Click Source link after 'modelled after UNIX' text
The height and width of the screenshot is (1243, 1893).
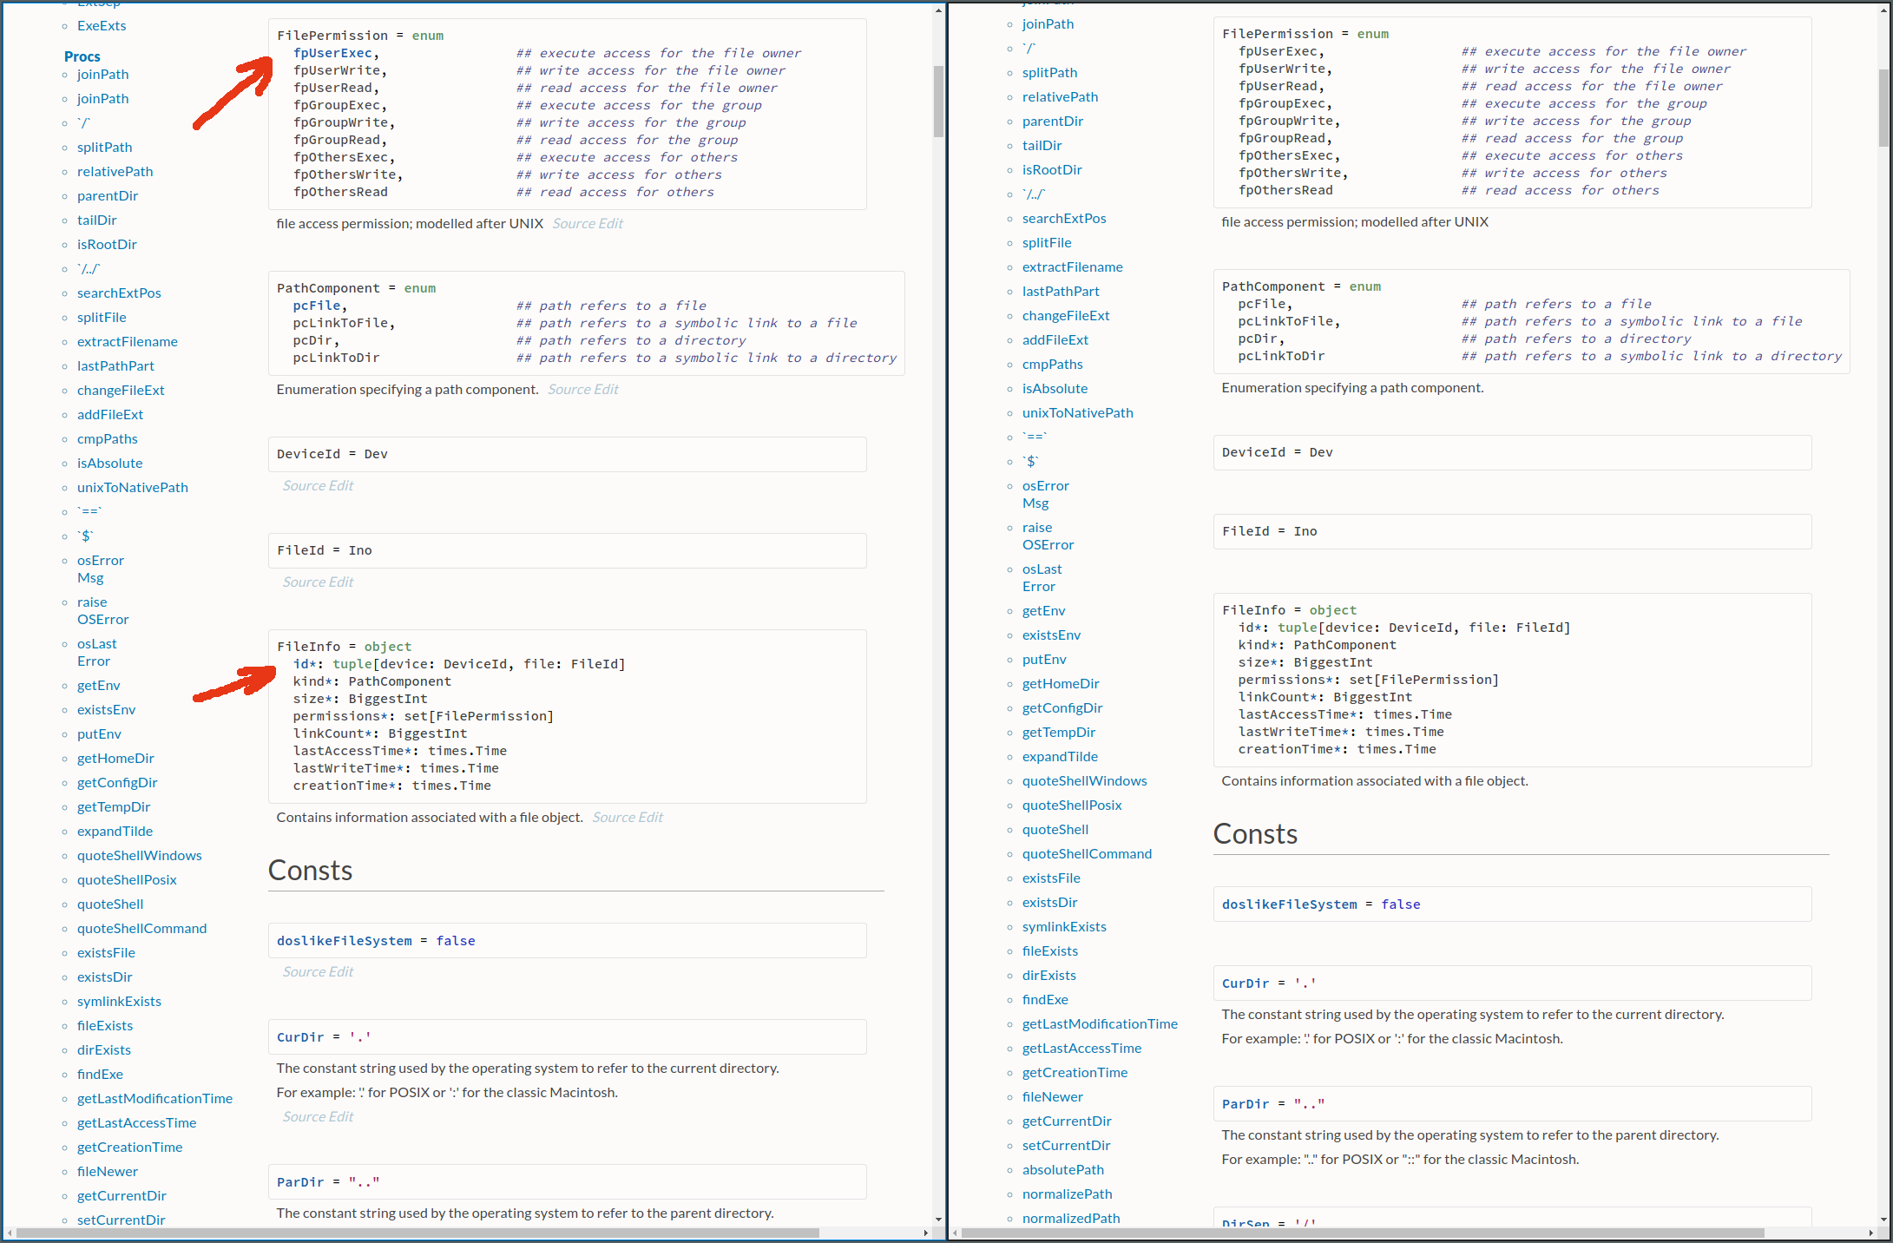[574, 224]
